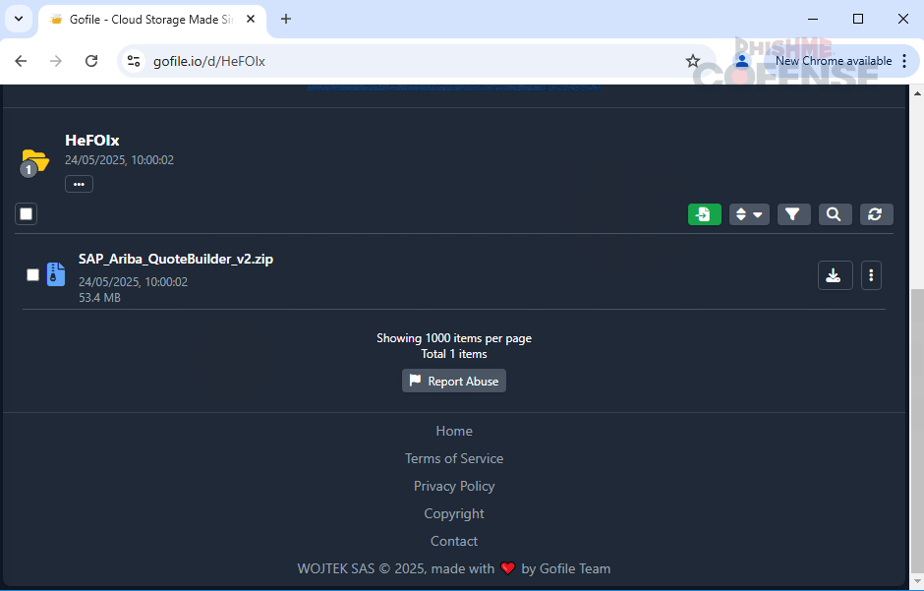Tick the select-all checkbox
The height and width of the screenshot is (591, 924).
27,214
